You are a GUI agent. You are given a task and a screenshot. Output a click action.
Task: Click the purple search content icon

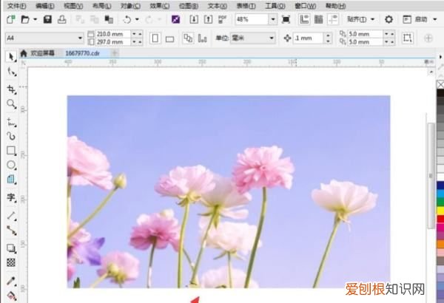coord(175,19)
